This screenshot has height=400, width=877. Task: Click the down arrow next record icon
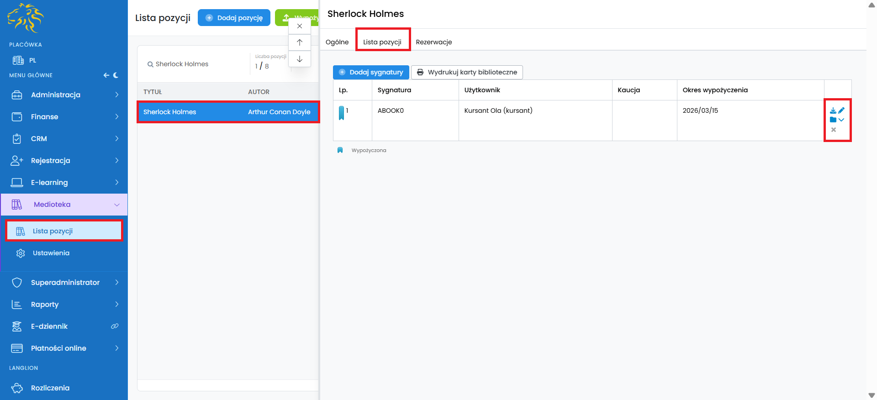click(300, 59)
